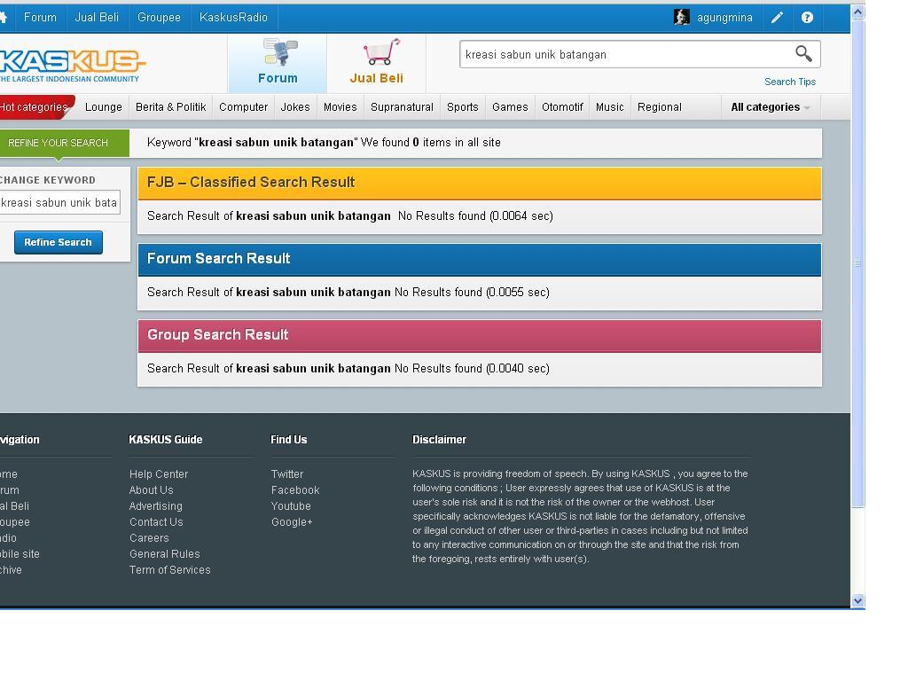Screen dimensions: 908x681
Task: Click the 'No Results found (0.0064 sec)' text
Action: (x=475, y=216)
